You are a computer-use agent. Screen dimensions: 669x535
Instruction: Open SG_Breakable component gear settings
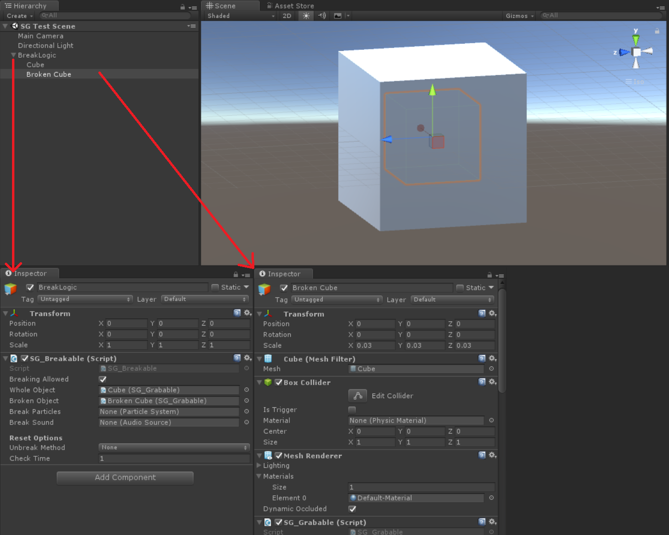pyautogui.click(x=248, y=358)
